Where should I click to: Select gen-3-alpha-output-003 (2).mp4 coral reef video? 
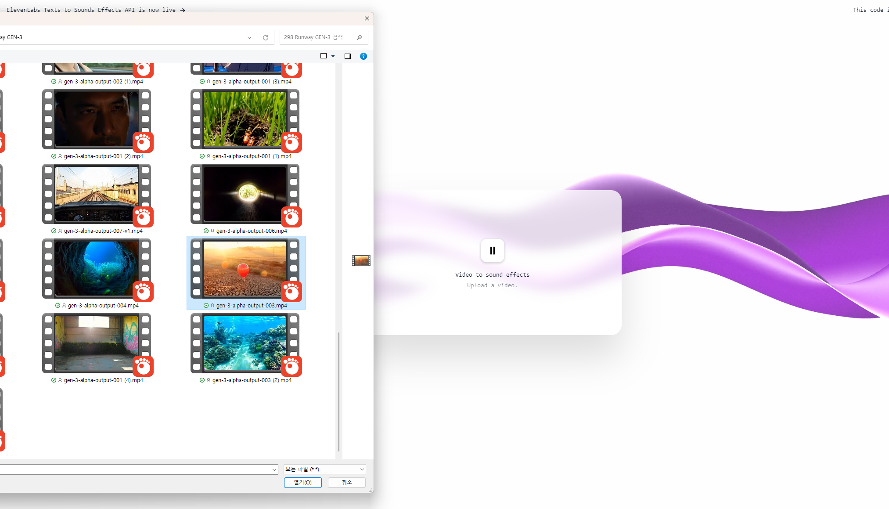[245, 344]
